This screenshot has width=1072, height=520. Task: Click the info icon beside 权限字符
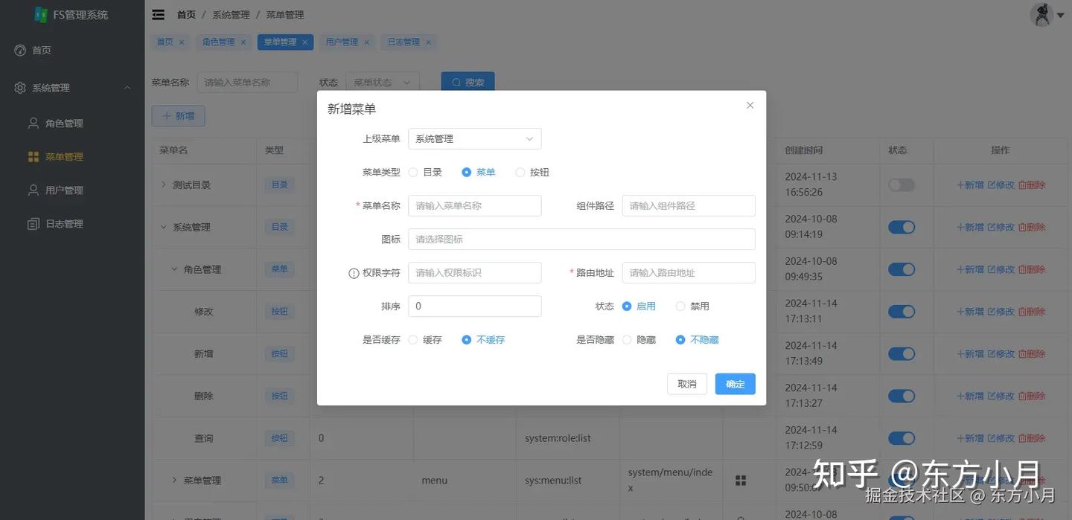tap(353, 272)
